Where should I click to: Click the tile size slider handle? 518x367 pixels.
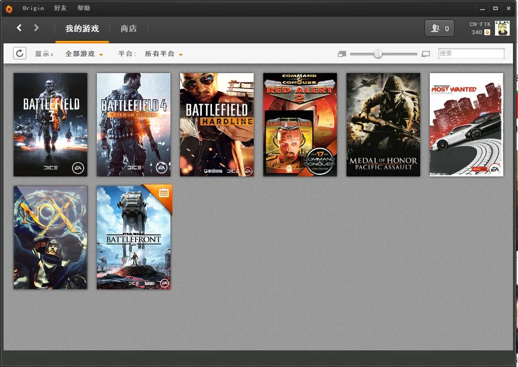tap(378, 54)
